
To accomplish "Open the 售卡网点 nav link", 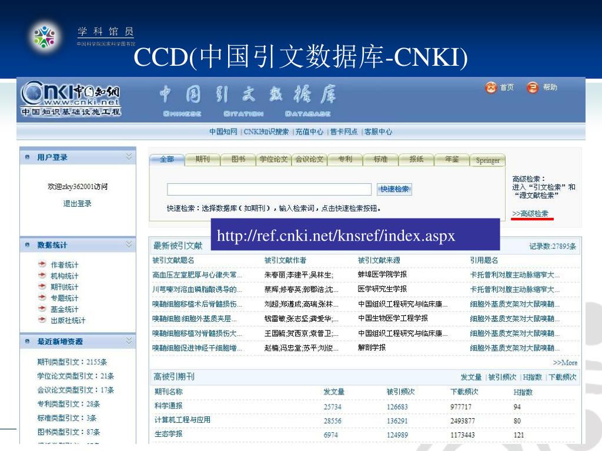I will pyautogui.click(x=343, y=132).
